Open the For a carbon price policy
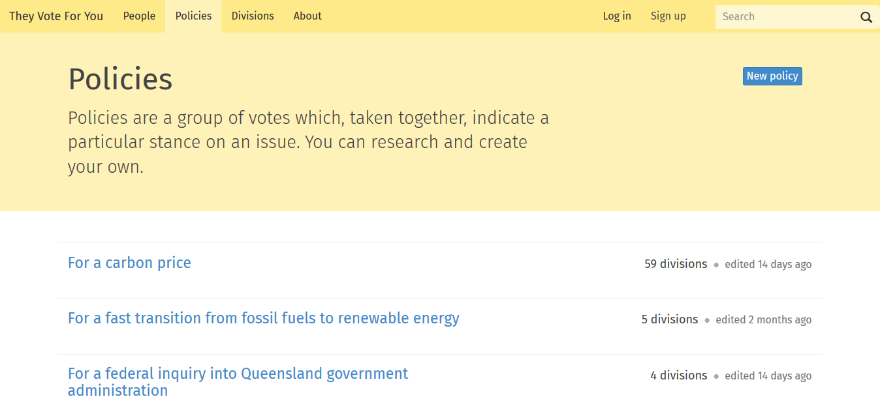Viewport: 880px width, 414px height. pos(129,263)
